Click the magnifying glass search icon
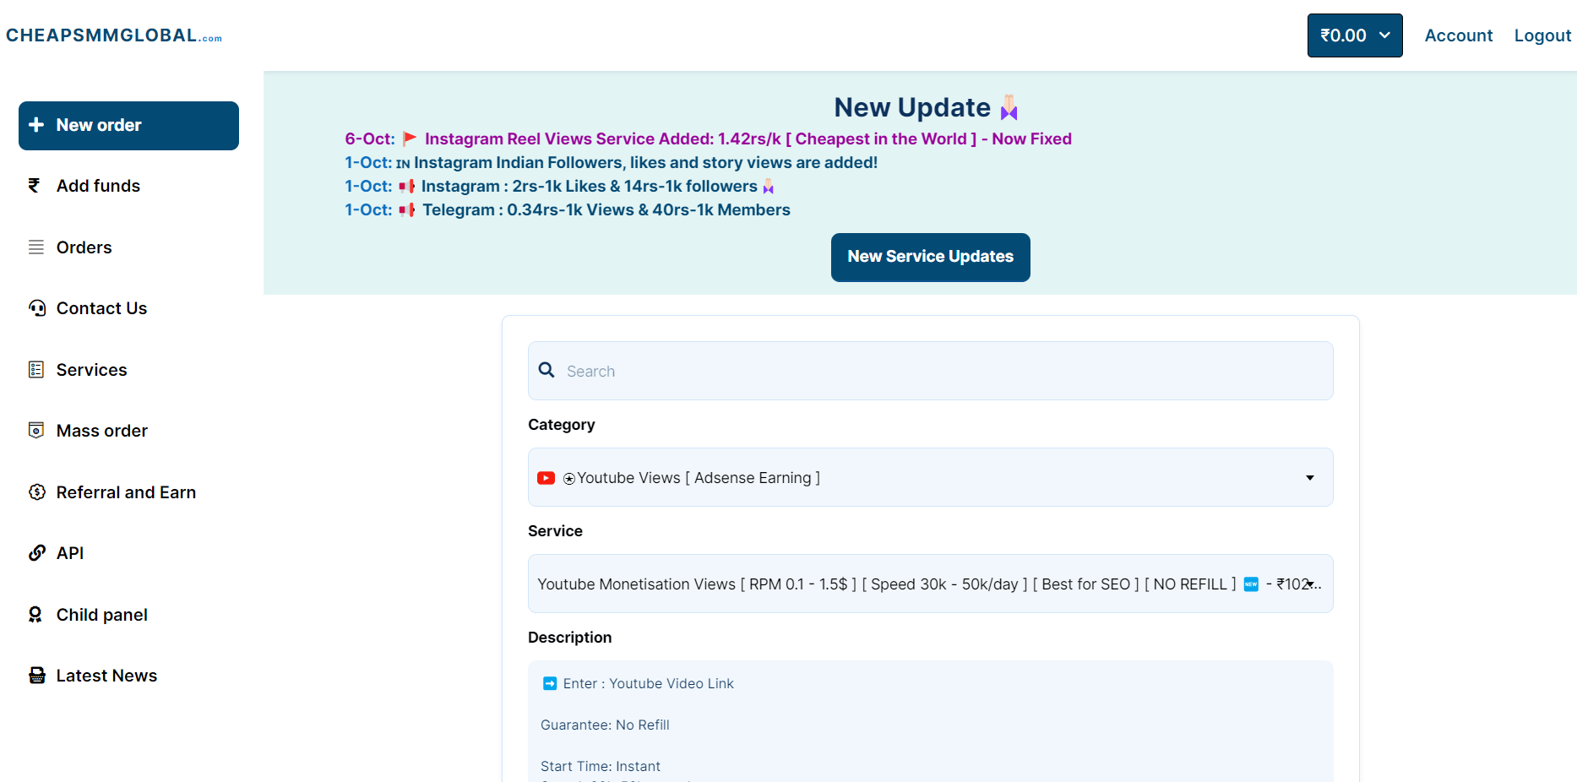The height and width of the screenshot is (782, 1577). point(547,371)
